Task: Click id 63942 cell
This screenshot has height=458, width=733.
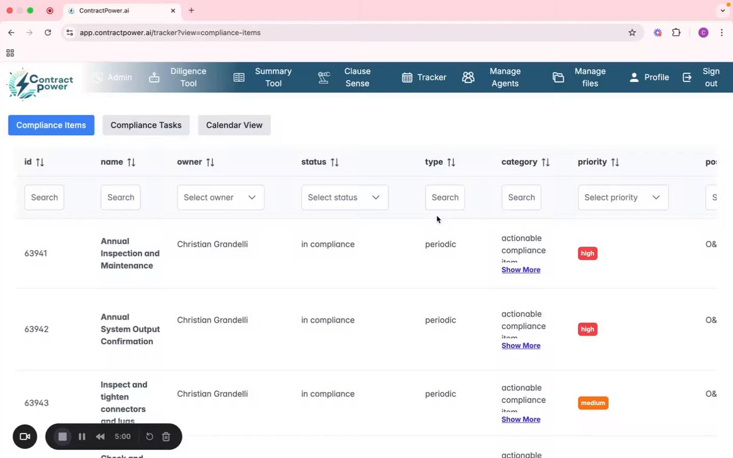Action: tap(36, 329)
